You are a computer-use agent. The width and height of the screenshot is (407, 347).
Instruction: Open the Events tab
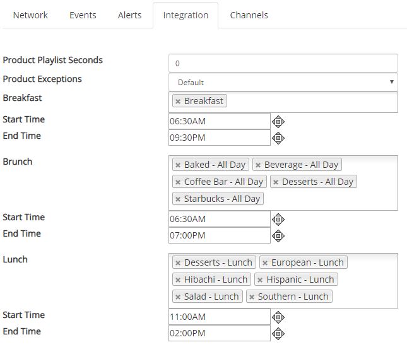pyautogui.click(x=83, y=15)
